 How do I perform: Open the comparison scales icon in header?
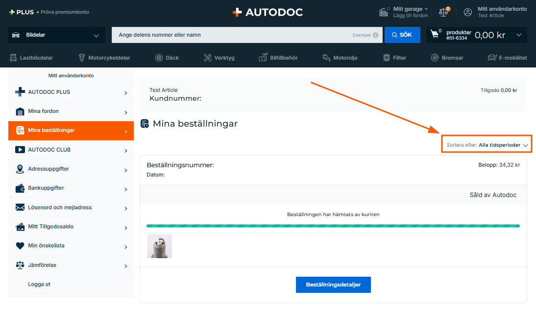[x=444, y=12]
